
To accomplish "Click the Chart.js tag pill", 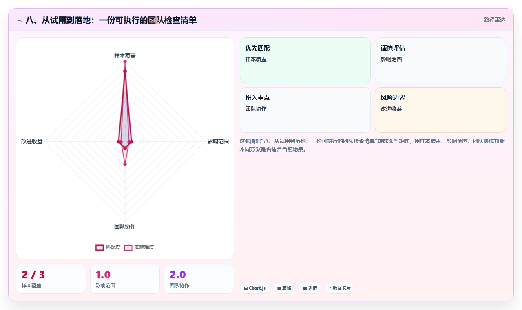I will (254, 288).
